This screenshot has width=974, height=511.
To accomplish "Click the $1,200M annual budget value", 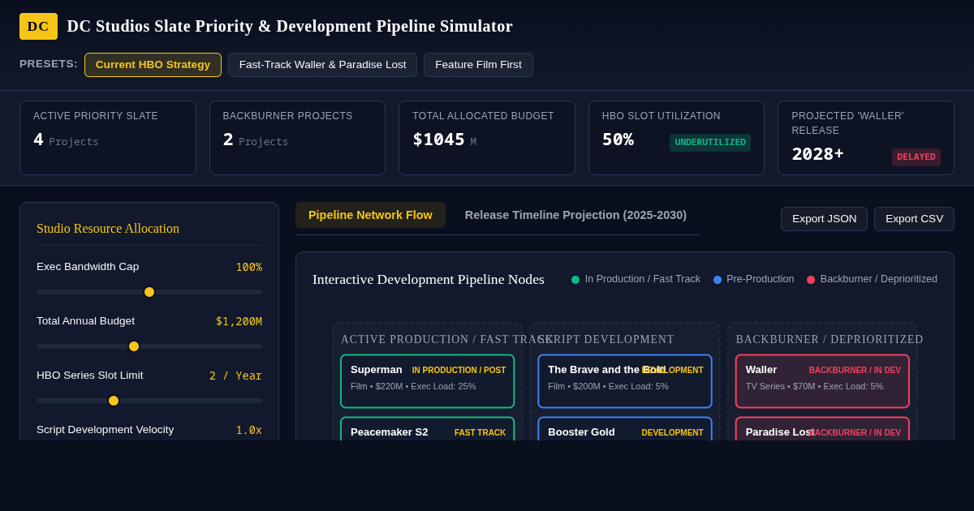I will click(239, 321).
